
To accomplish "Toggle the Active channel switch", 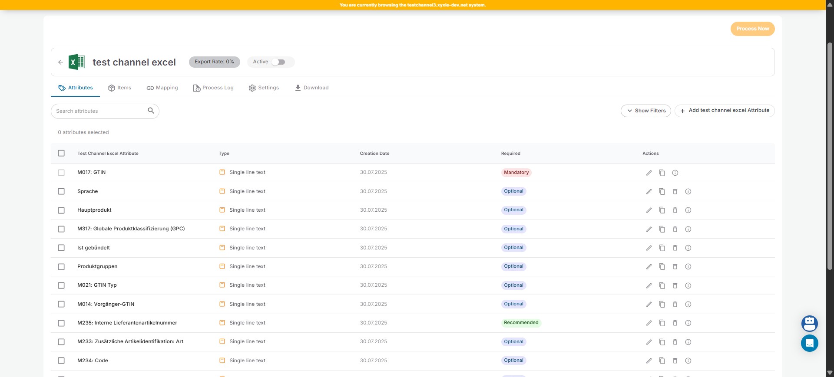I will pyautogui.click(x=278, y=62).
